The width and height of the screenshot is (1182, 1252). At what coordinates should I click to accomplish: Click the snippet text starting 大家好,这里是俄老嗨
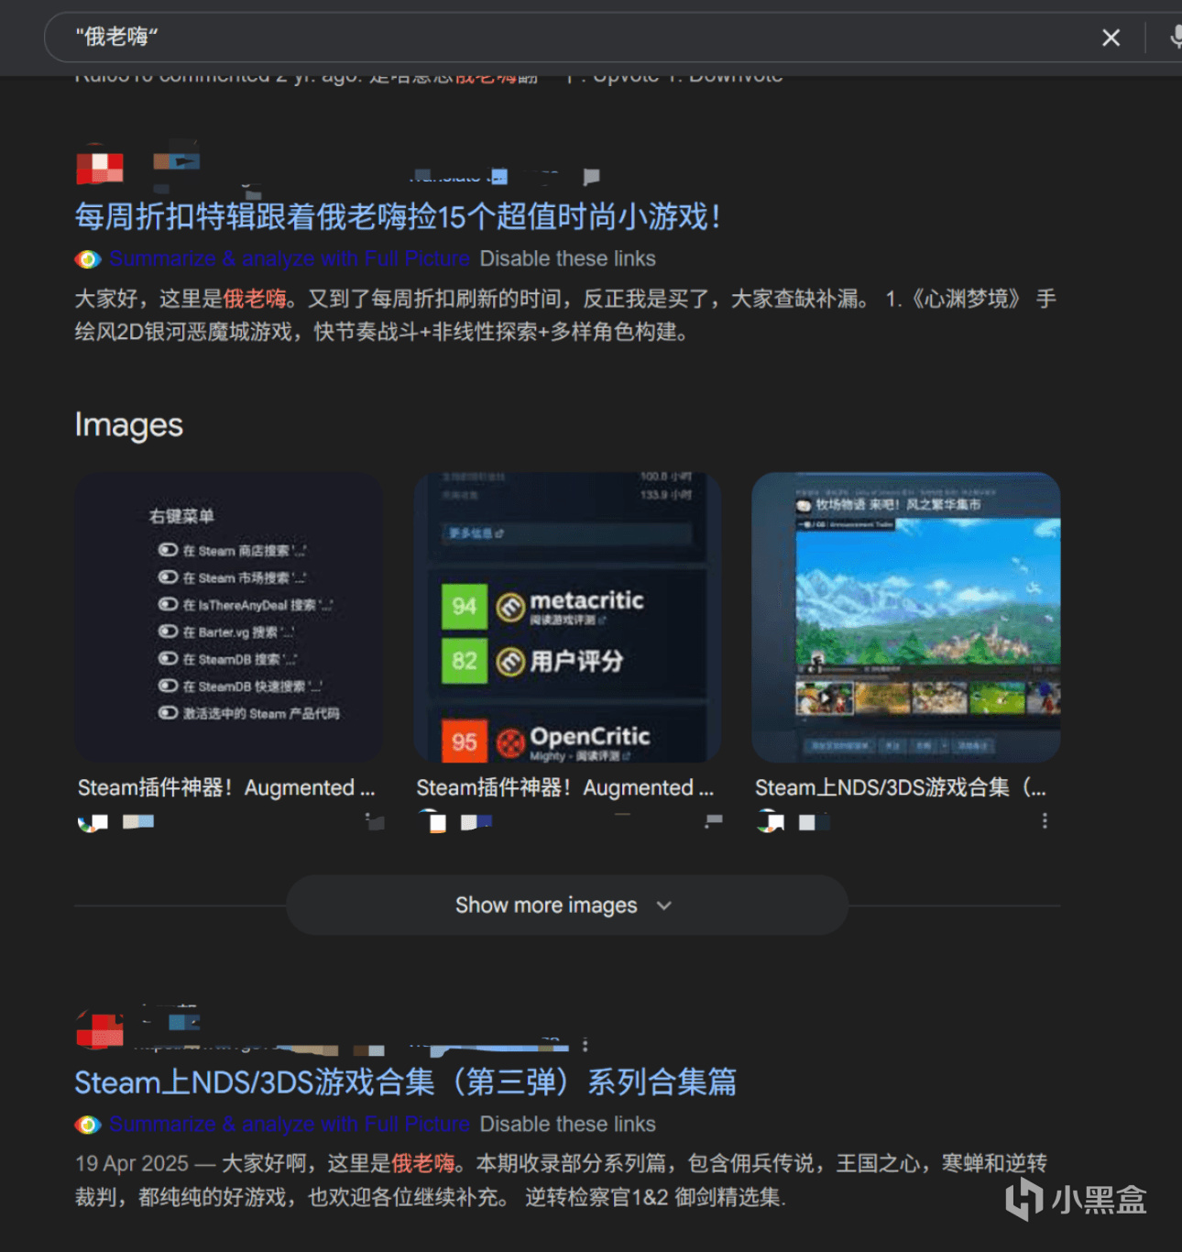(565, 315)
